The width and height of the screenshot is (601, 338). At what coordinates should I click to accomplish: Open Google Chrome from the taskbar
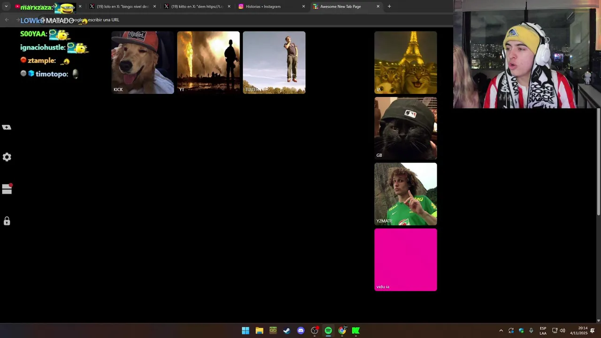[342, 330]
